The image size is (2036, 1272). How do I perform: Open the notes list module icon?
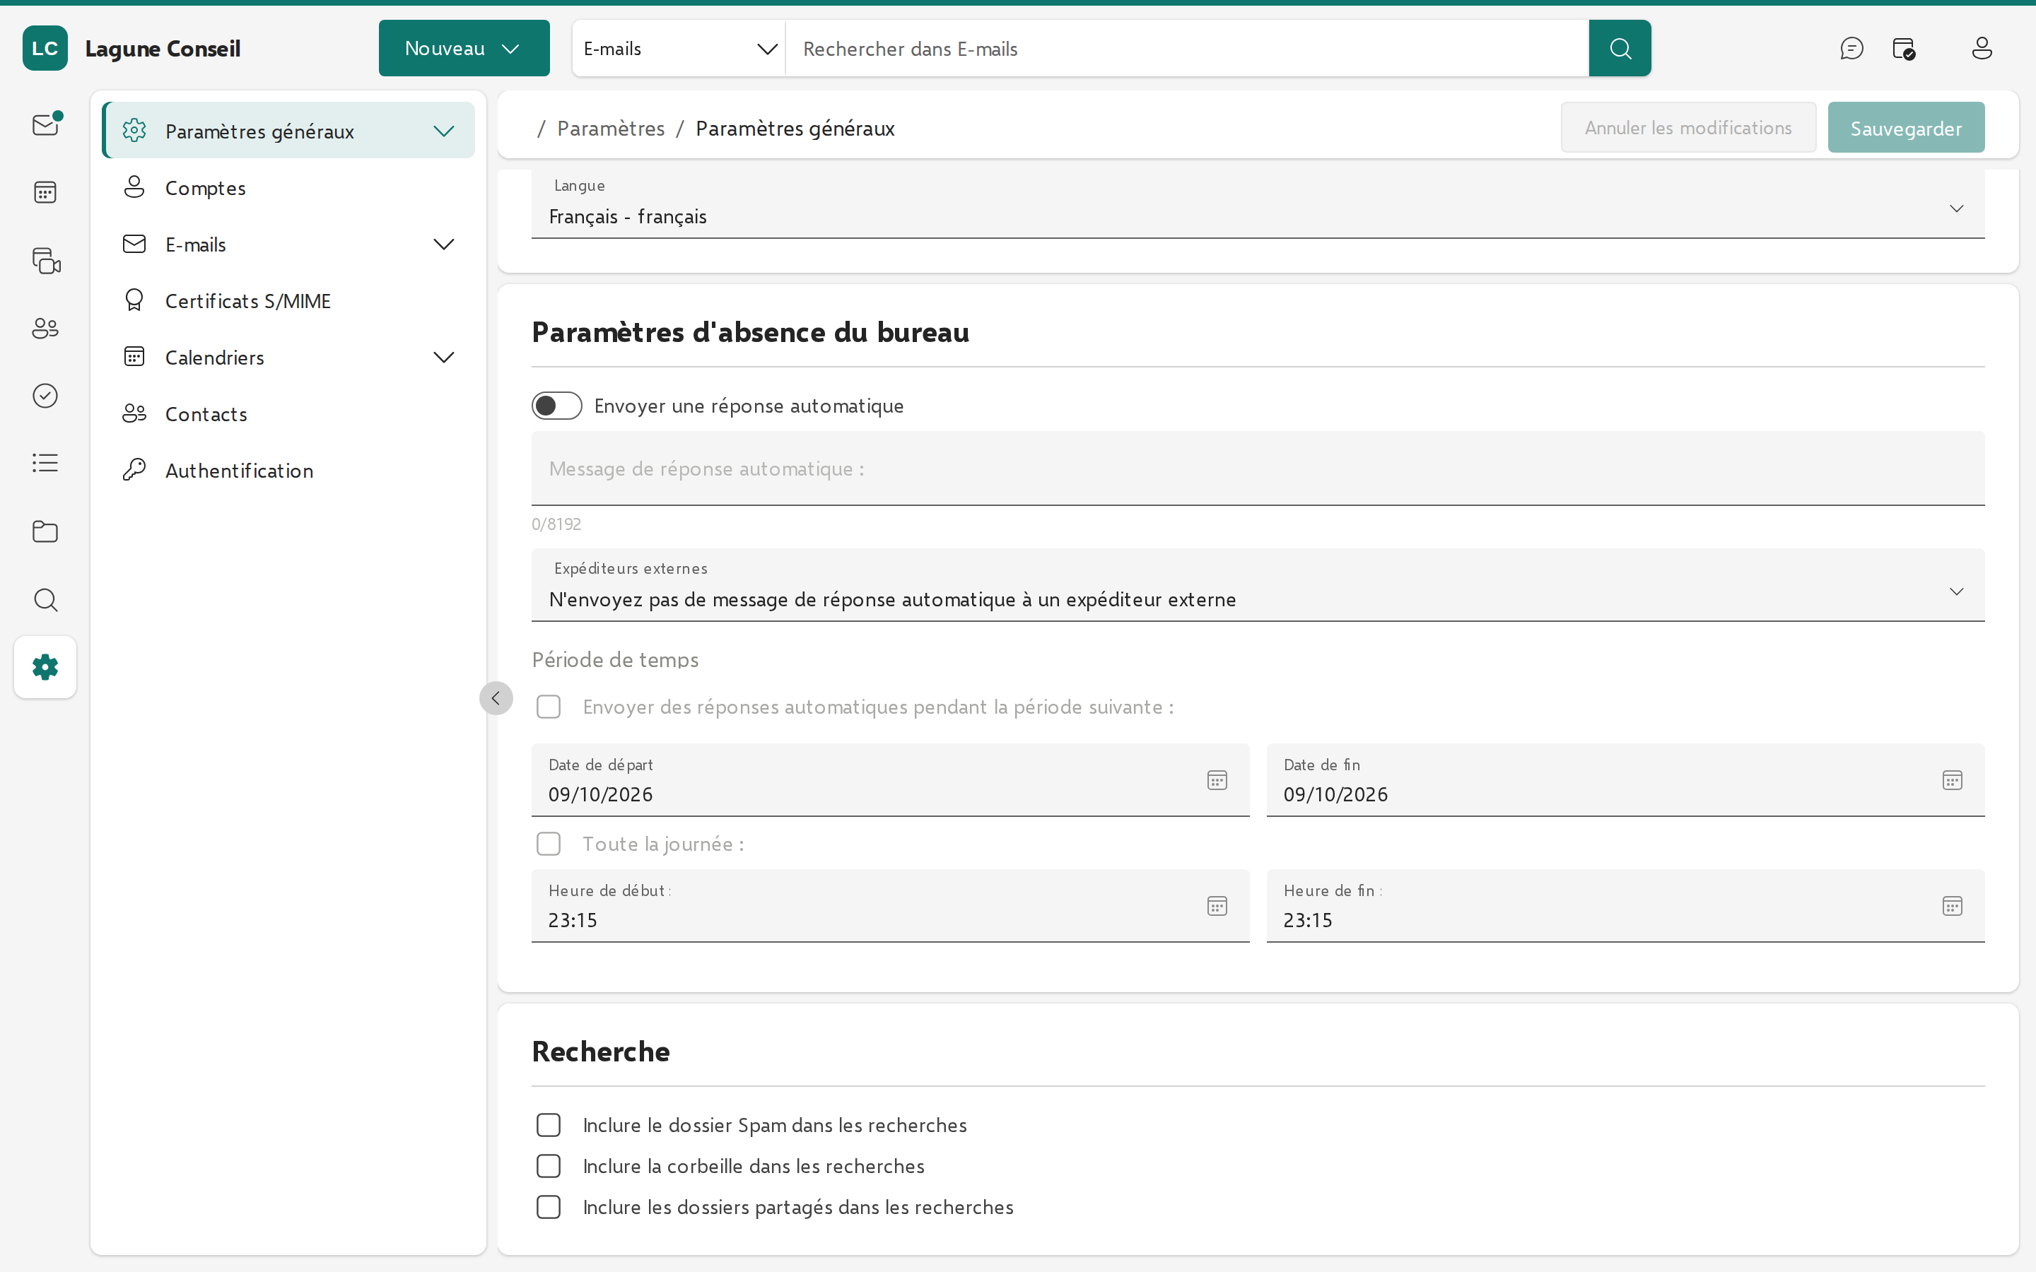click(x=45, y=463)
